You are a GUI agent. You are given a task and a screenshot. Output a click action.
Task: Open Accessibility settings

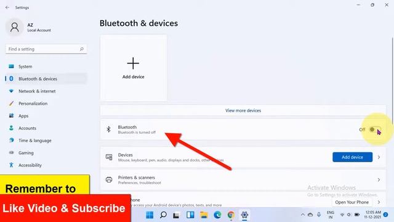click(x=46, y=165)
